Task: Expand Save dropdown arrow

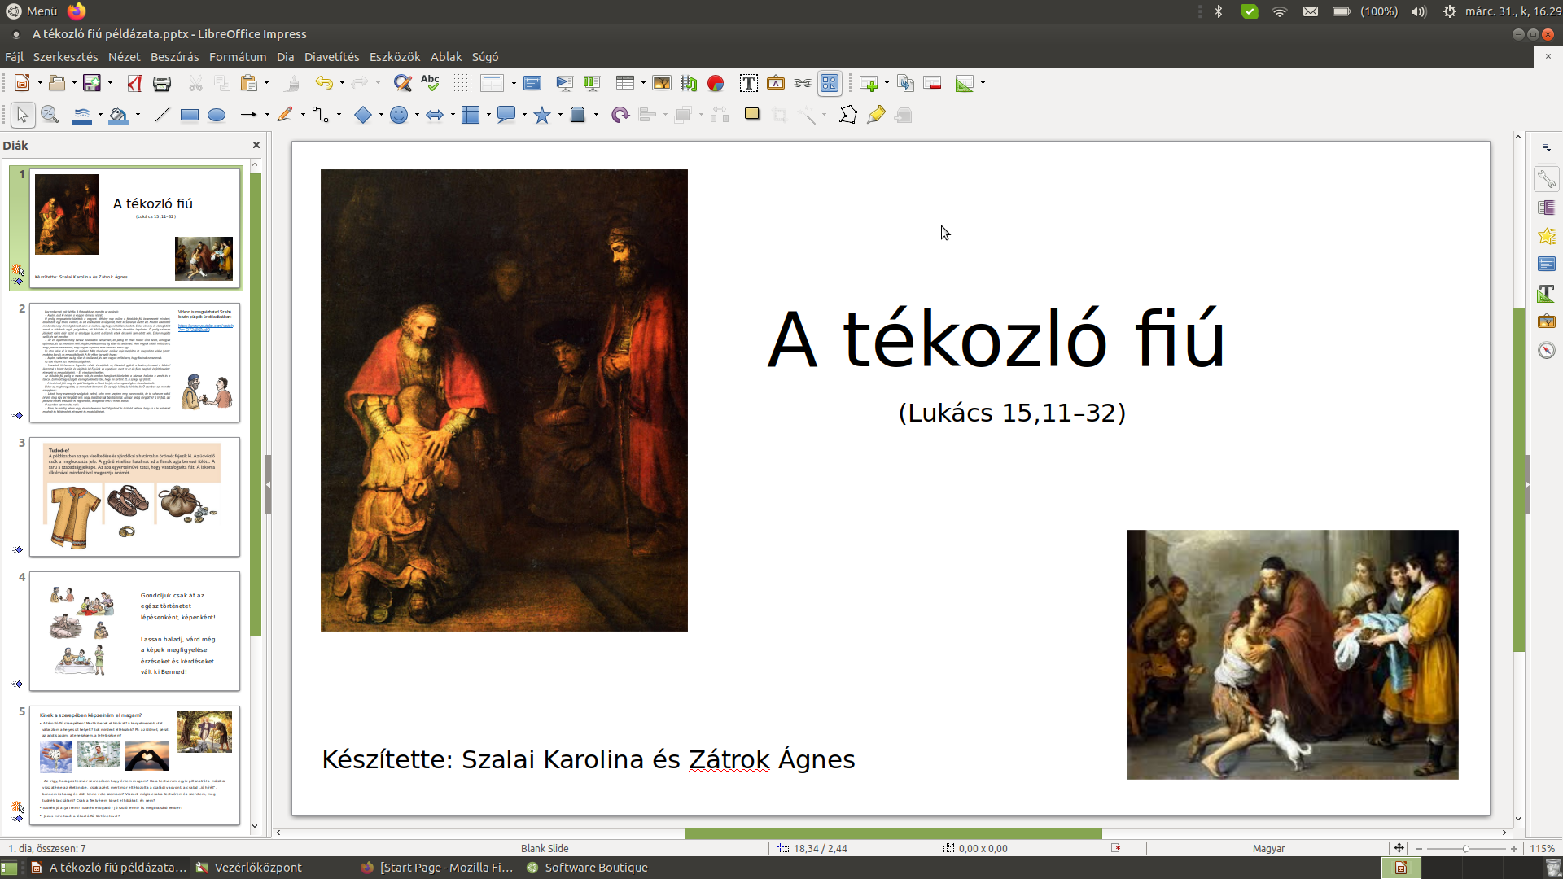Action: pyautogui.click(x=110, y=83)
